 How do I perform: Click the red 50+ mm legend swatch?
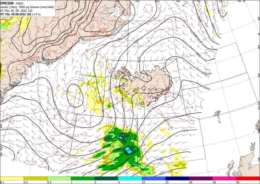(248, 178)
